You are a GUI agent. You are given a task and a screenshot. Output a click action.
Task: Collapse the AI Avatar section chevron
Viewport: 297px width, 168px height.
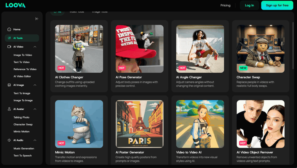click(35, 109)
